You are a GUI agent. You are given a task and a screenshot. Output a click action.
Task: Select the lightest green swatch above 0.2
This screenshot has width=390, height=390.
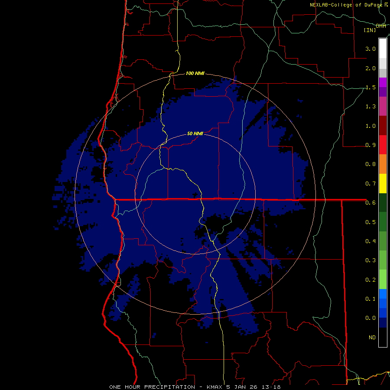click(383, 279)
